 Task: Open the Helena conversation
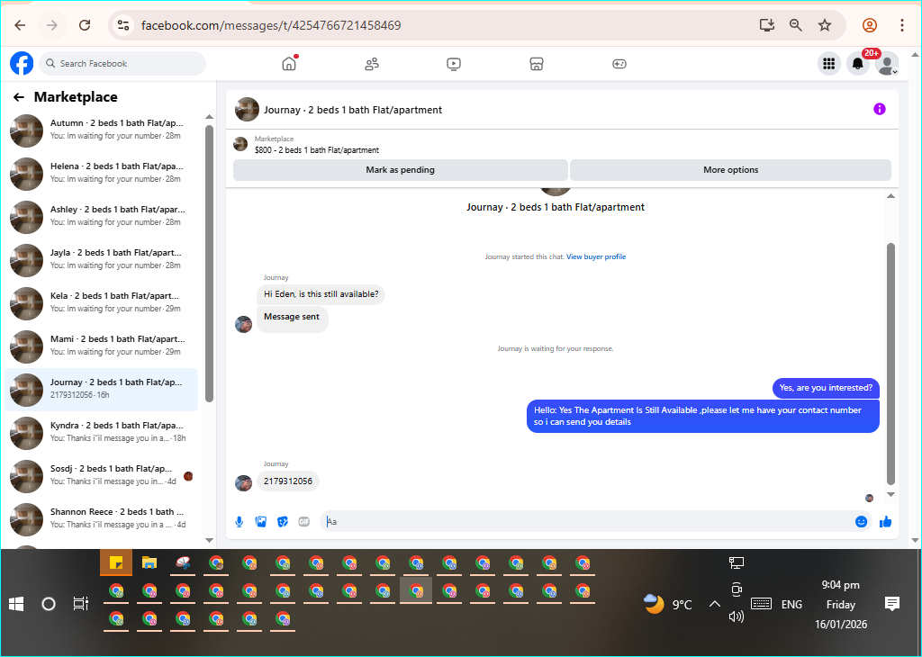(x=102, y=174)
